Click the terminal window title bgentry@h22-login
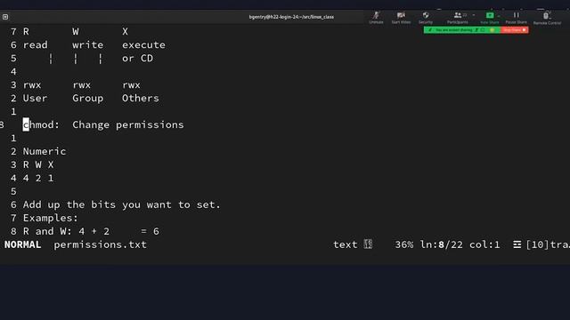This screenshot has height=320, width=570. (291, 17)
